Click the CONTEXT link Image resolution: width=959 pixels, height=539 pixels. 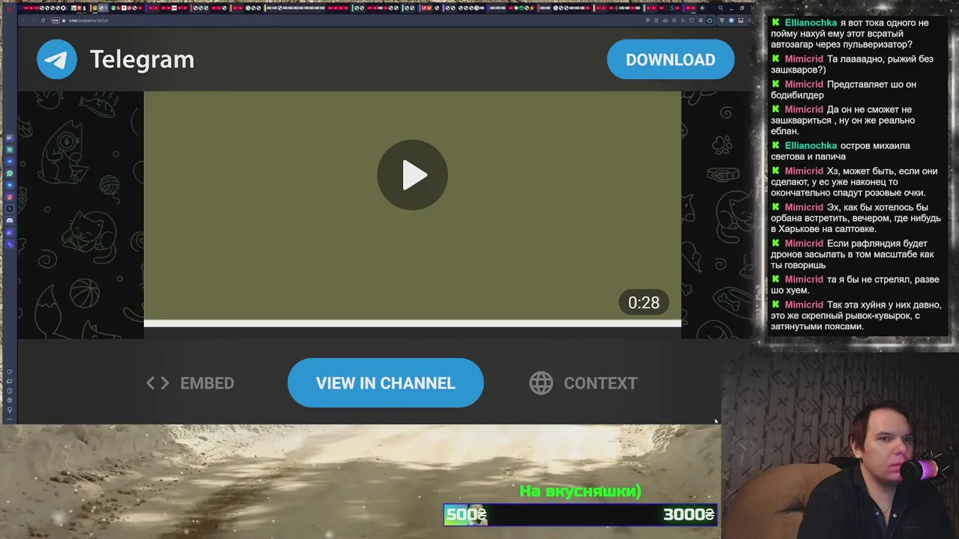point(584,383)
